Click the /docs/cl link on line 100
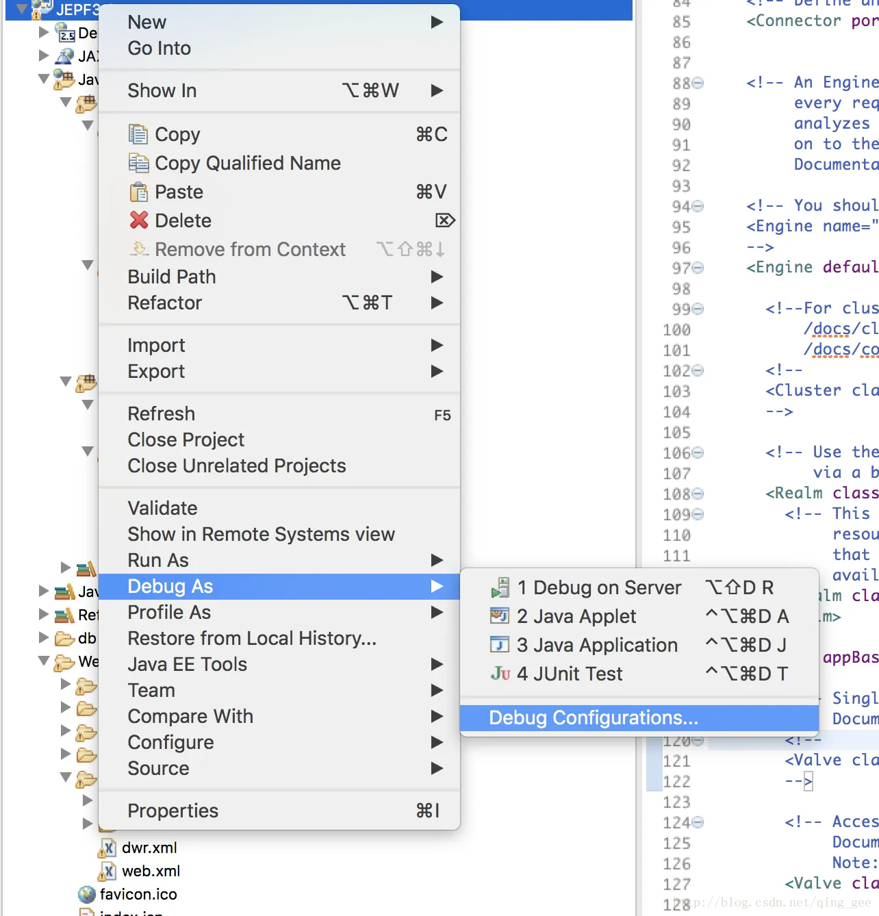This screenshot has height=916, width=879. (841, 329)
